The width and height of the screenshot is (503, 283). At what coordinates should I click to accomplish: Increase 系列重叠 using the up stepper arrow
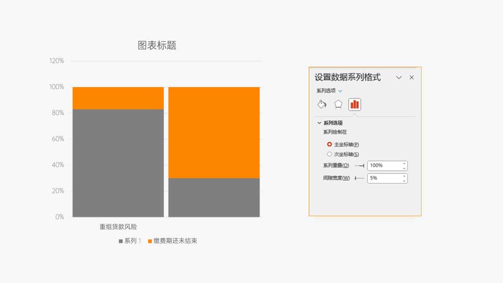[x=403, y=164]
